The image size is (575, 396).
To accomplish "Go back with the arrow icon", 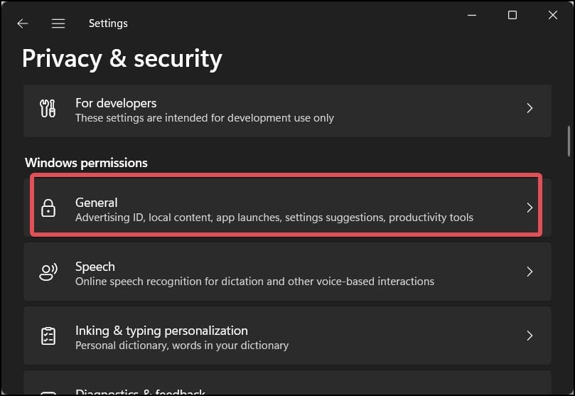I will (23, 23).
